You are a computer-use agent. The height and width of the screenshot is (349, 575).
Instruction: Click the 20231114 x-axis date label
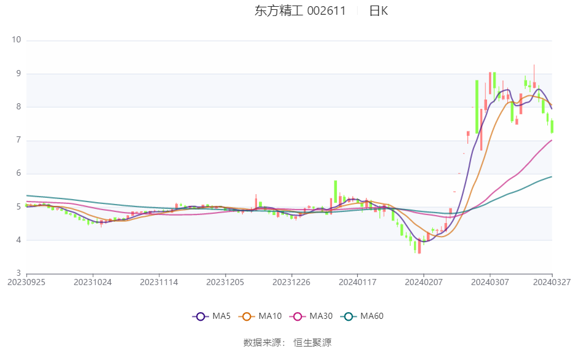(x=159, y=283)
